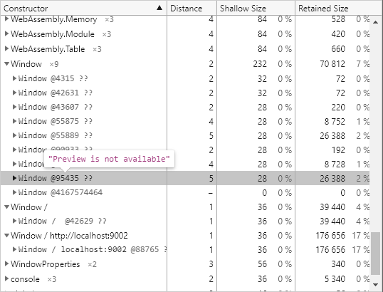This screenshot has height=292, width=383.
Task: Expand the console ×3 group
Action: (x=7, y=278)
